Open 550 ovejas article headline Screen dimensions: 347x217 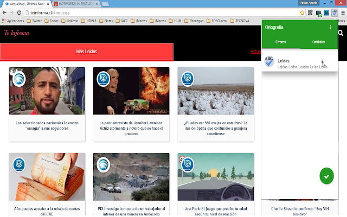click(x=216, y=128)
